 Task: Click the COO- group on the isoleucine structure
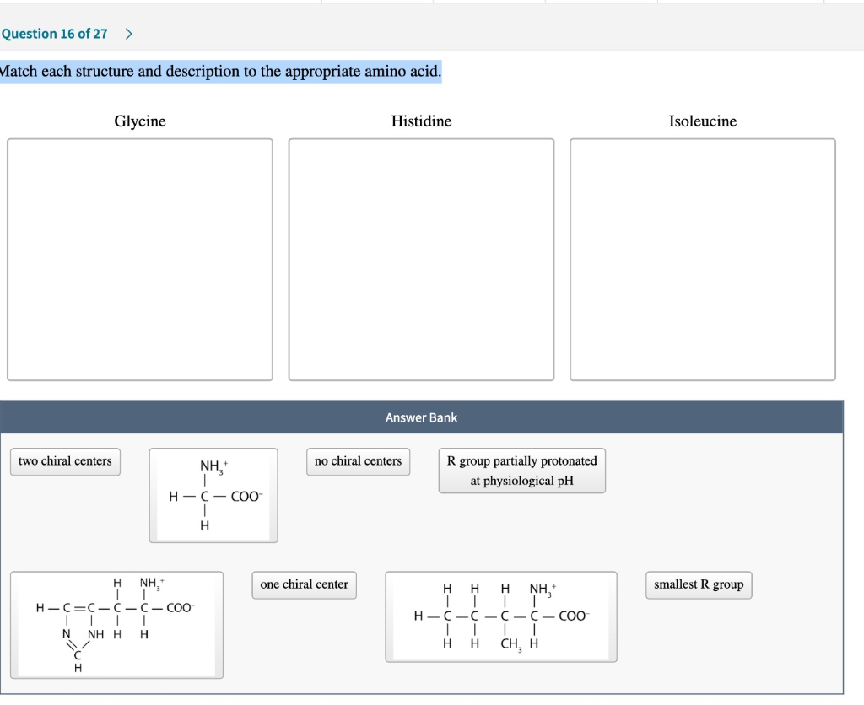(x=575, y=616)
